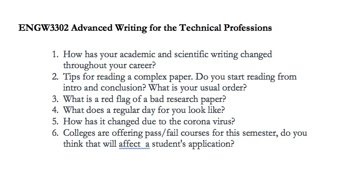This screenshot has width=337, height=182.
Task: Click 'regular day' in question four
Action: pyautogui.click(x=134, y=110)
